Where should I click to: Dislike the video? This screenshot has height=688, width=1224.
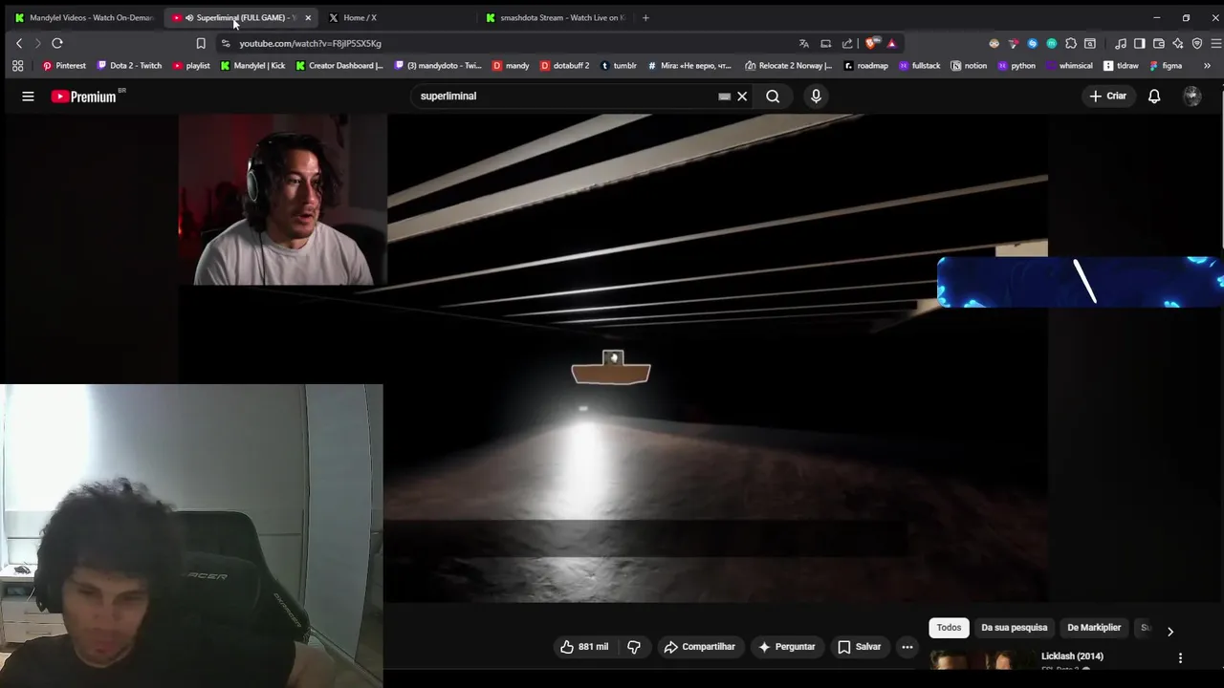(634, 647)
